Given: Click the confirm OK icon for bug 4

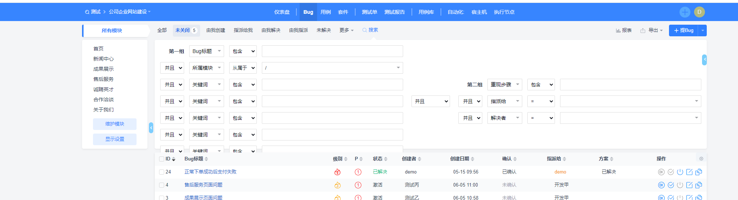Looking at the screenshot, I should [661, 185].
